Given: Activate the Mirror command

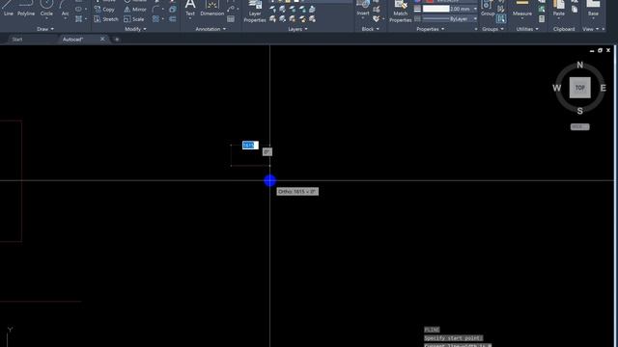Looking at the screenshot, I should pos(135,9).
